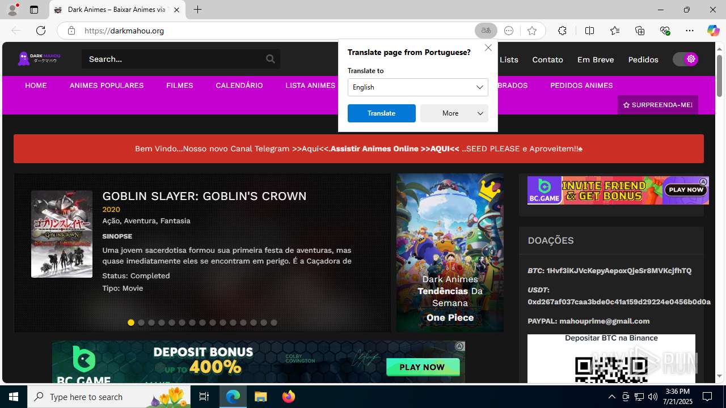Open the GOBLIN SLAYER: GOBLIN'S CROWN title
This screenshot has height=408, width=726.
tap(204, 196)
